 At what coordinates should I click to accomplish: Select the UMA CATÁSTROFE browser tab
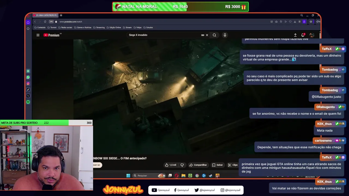coord(45,15)
